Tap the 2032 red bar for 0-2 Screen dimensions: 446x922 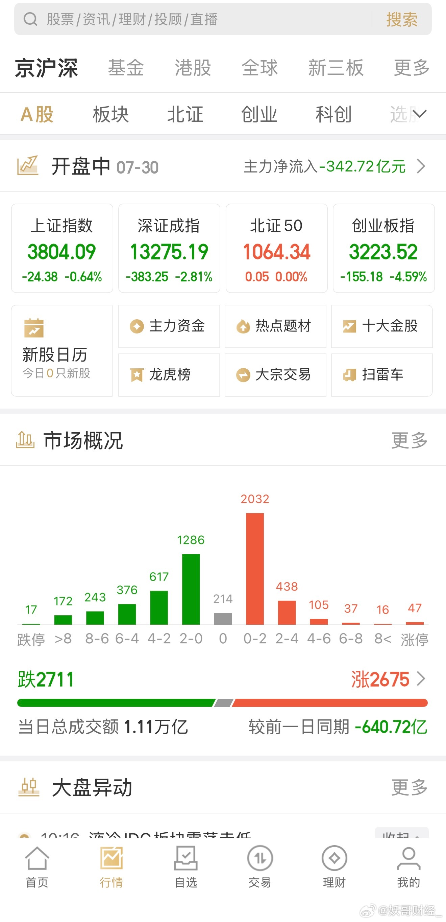point(255,569)
